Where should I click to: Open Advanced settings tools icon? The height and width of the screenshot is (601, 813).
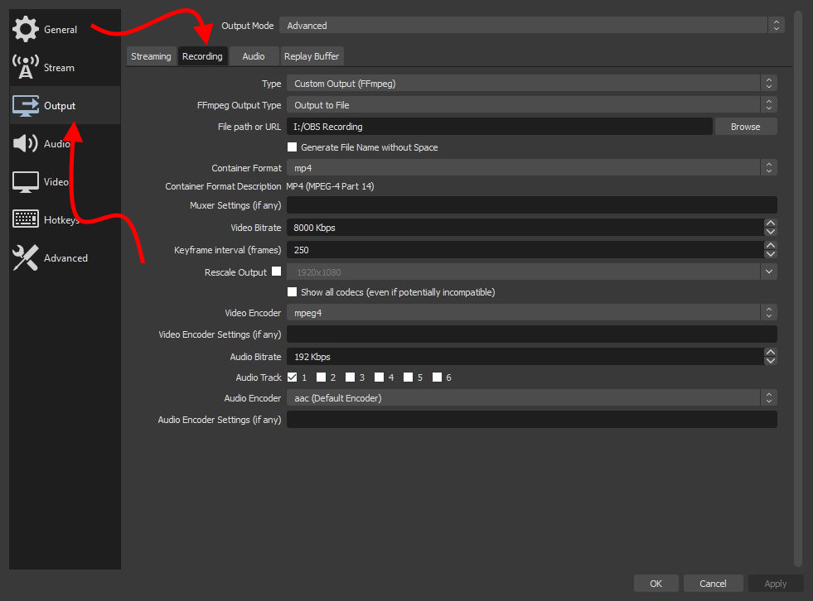click(26, 257)
